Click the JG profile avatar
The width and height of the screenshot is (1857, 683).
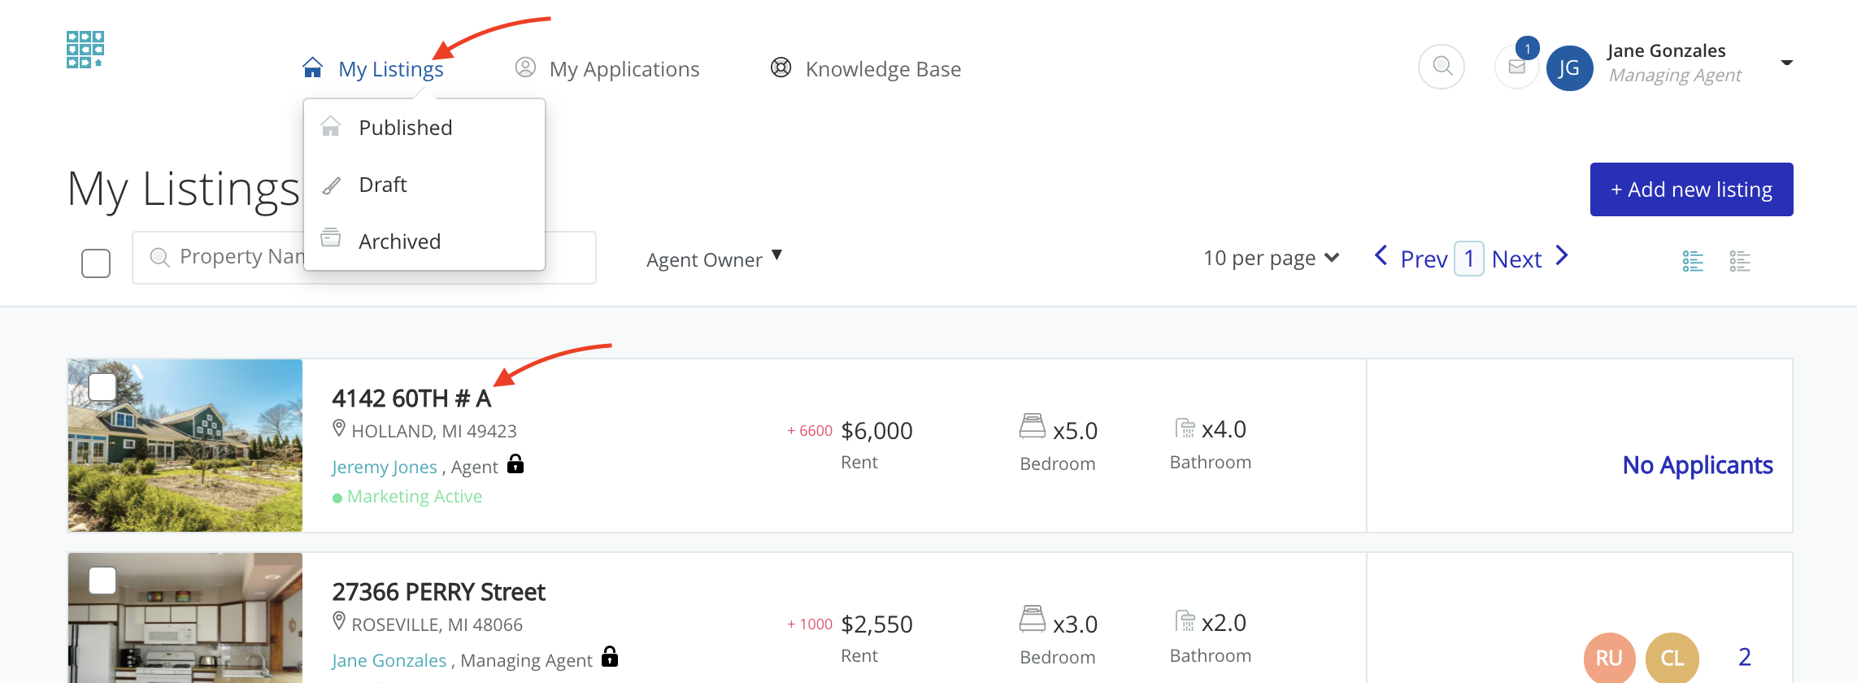point(1569,68)
